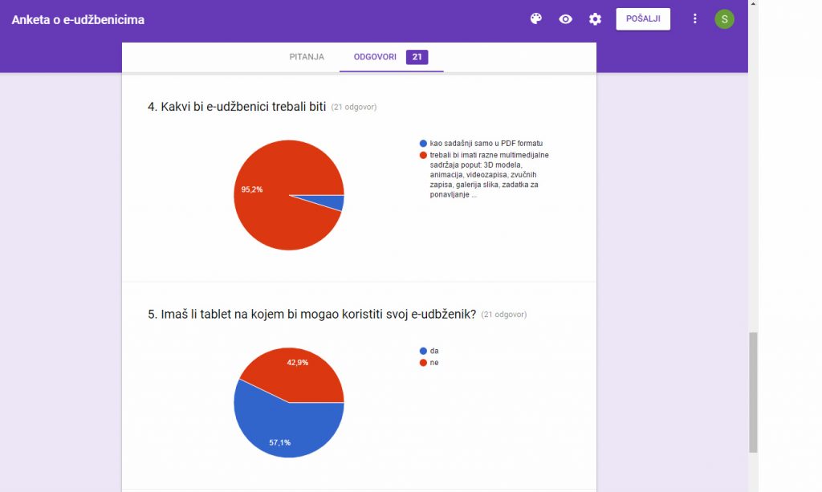Click the red legend dot for ne
This screenshot has width=822, height=492.
pos(423,363)
